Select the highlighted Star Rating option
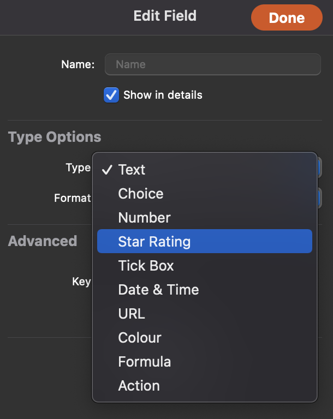The width and height of the screenshot is (333, 419). (x=205, y=241)
